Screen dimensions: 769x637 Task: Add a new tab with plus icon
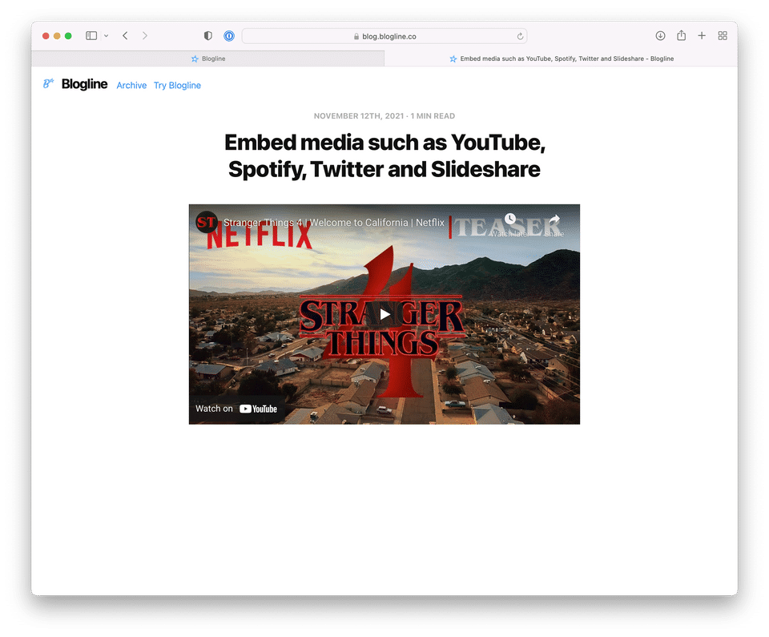coord(702,36)
